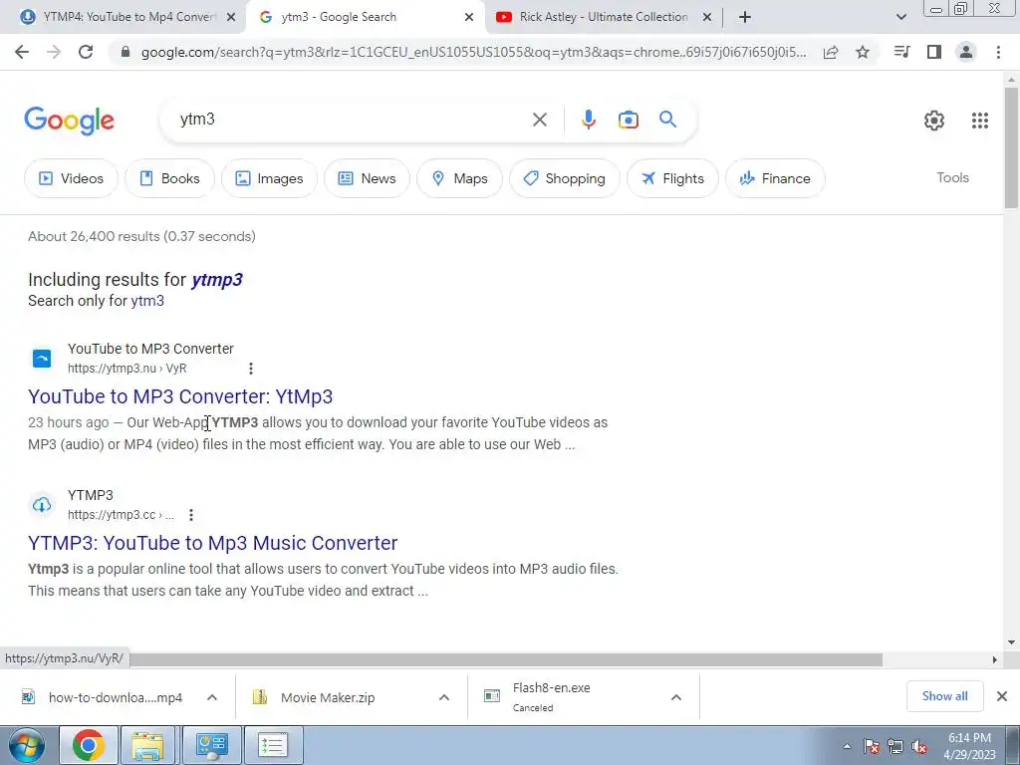Image resolution: width=1020 pixels, height=765 pixels.
Task: Open Windows Explorer from taskbar
Action: click(x=147, y=745)
